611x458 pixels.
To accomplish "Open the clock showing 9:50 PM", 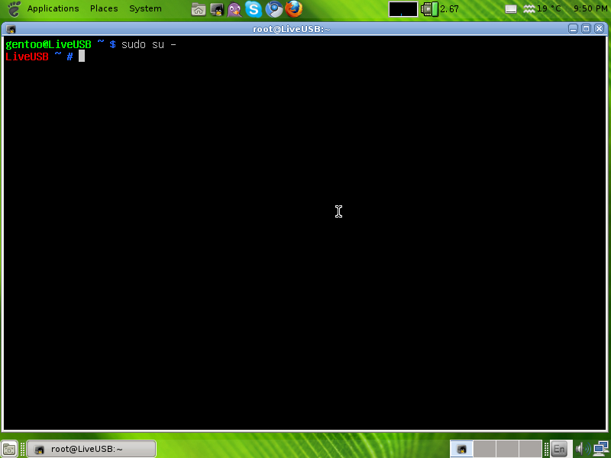I will [590, 9].
